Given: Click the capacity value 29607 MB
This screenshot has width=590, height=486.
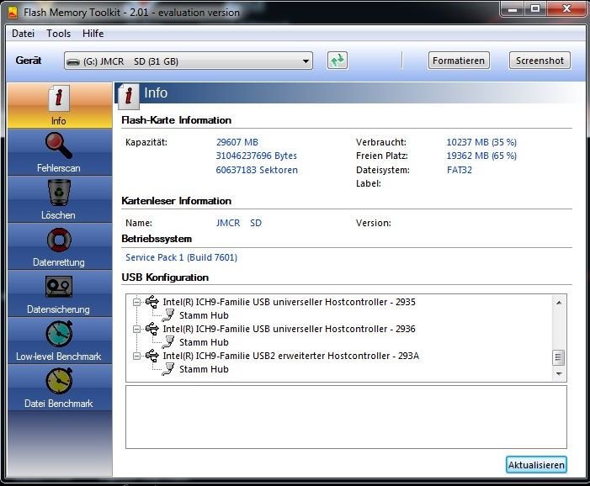Looking at the screenshot, I should (x=237, y=142).
